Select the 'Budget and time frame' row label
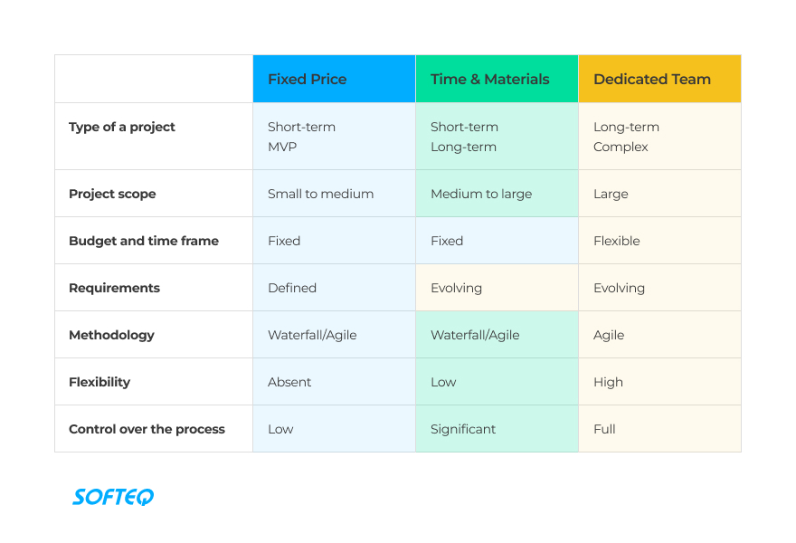Image resolution: width=796 pixels, height=543 pixels. point(144,241)
